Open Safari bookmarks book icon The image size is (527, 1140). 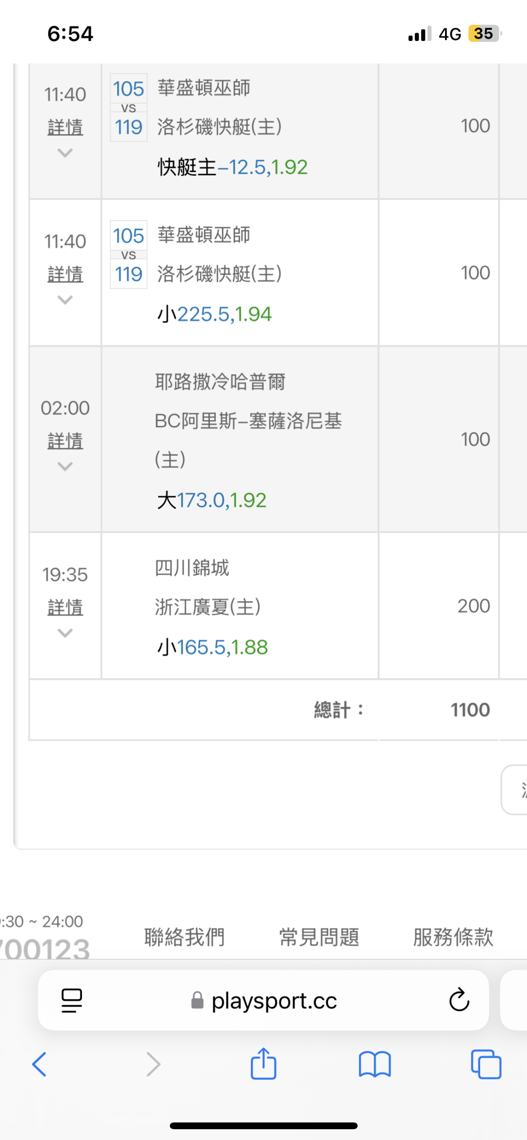374,1064
